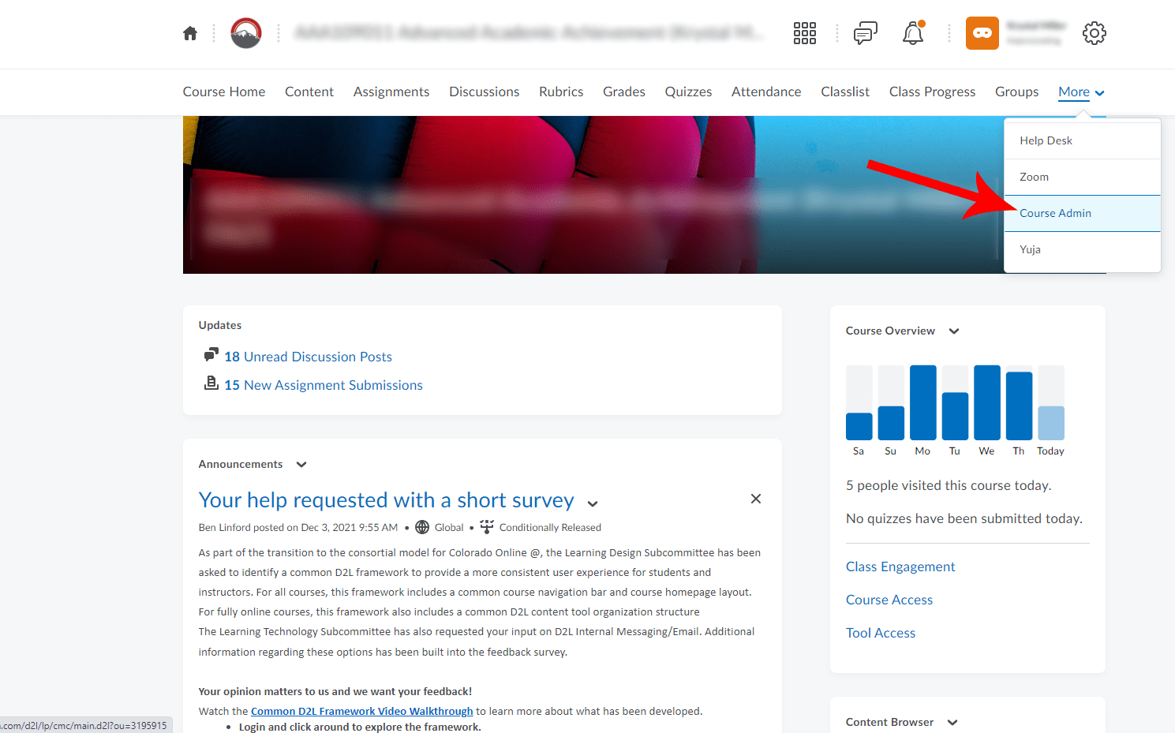This screenshot has width=1175, height=733.
Task: Open the Common D2L Framework Video Walkthrough link
Action: pos(361,711)
